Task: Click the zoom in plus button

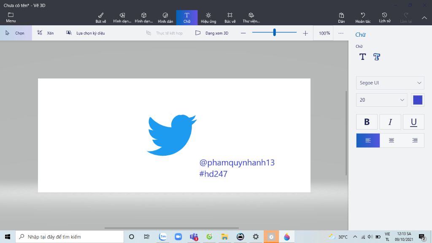Action: coord(305,33)
